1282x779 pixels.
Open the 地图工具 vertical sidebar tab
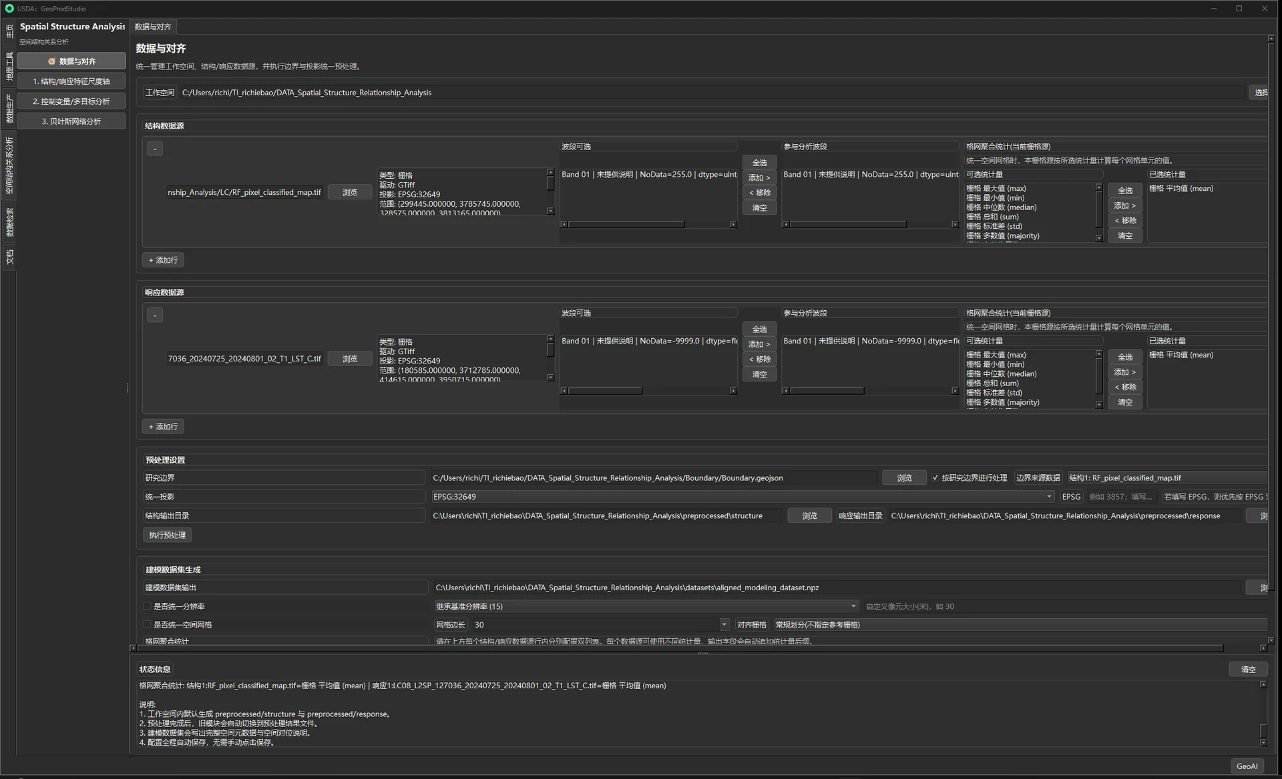(9, 65)
